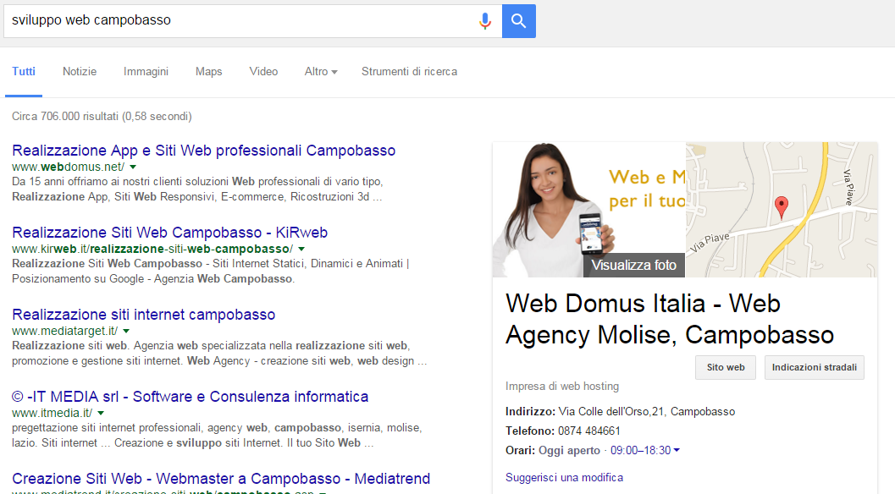Image resolution: width=895 pixels, height=494 pixels.
Task: Click the microphone voice search icon
Action: (485, 21)
